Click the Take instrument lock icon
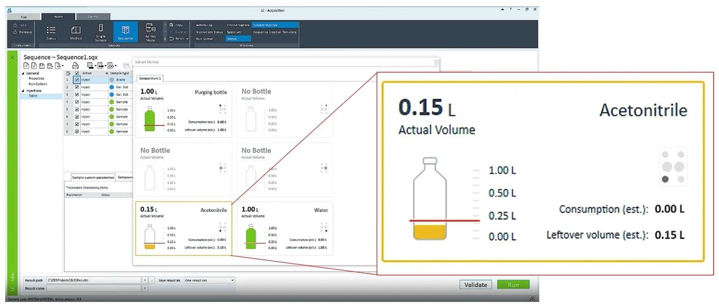The image size is (719, 306). pyautogui.click(x=15, y=26)
